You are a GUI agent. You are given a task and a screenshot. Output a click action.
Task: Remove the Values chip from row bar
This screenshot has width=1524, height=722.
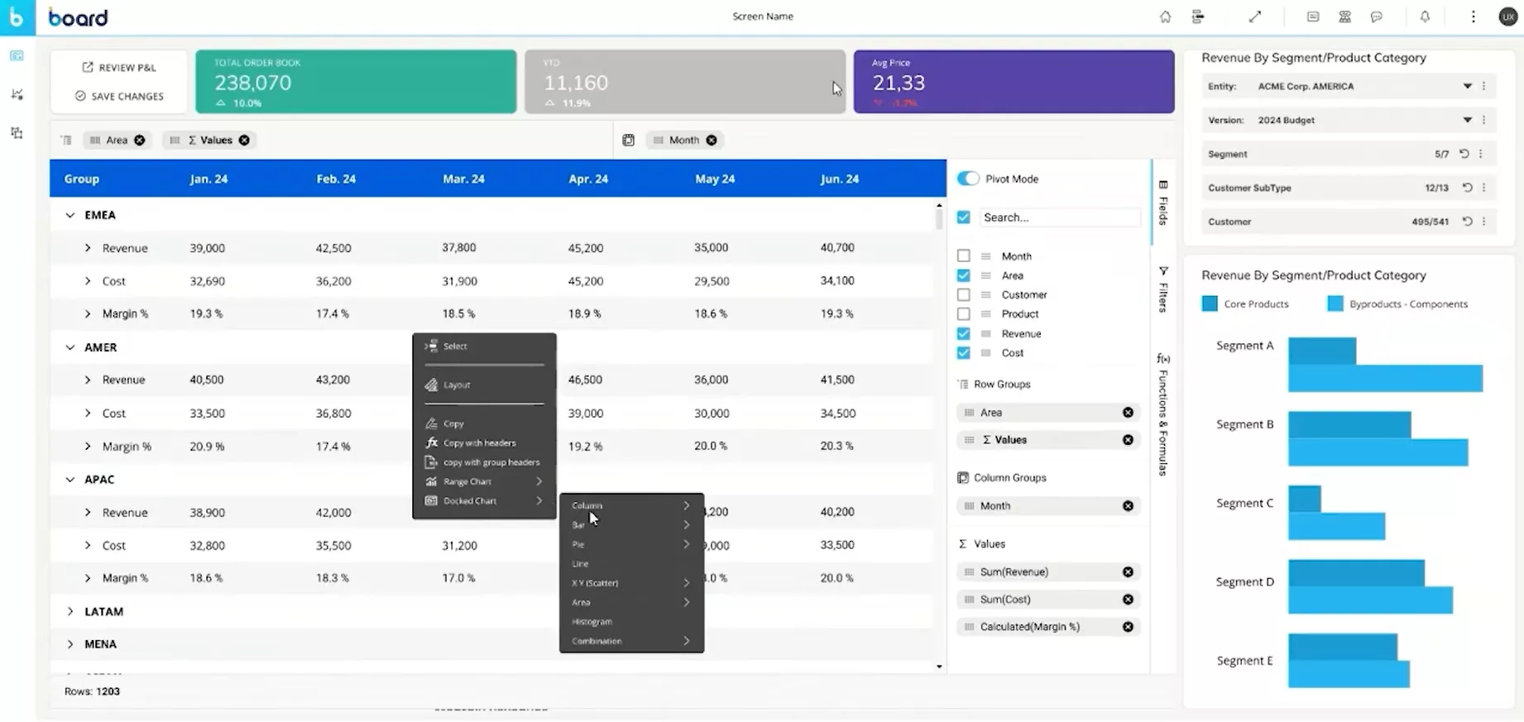(244, 141)
